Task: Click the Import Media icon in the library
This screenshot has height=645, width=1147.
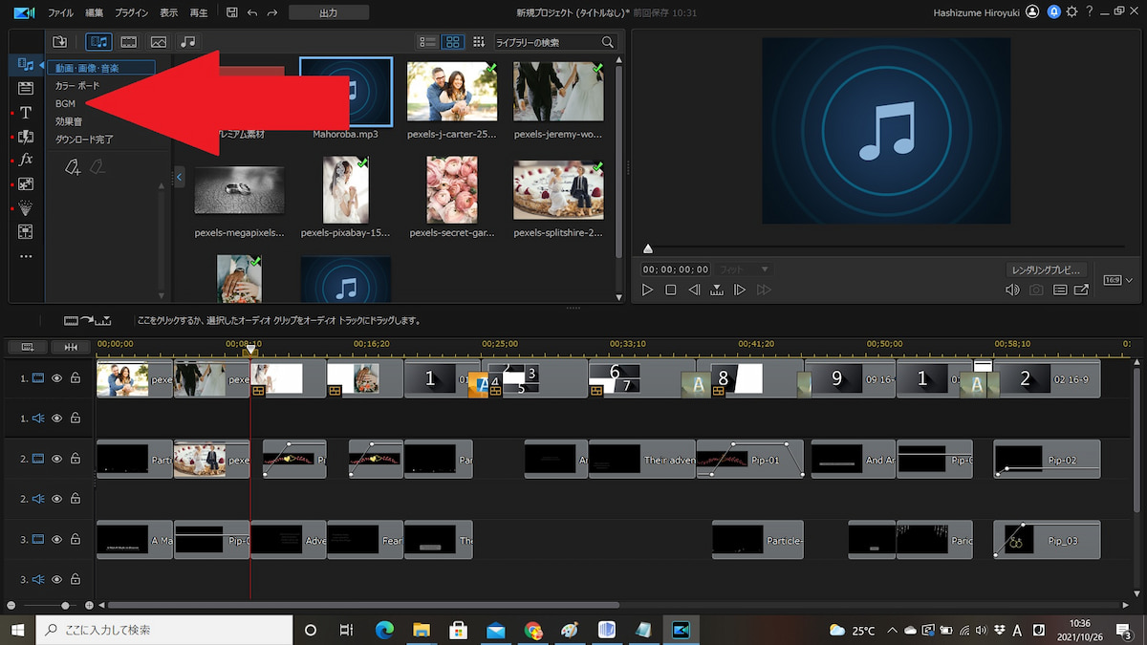Action: (60, 42)
